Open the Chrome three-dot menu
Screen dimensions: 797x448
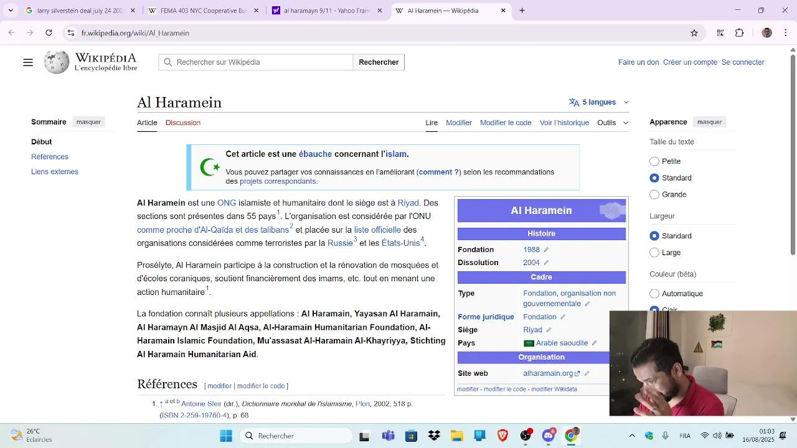tap(785, 33)
